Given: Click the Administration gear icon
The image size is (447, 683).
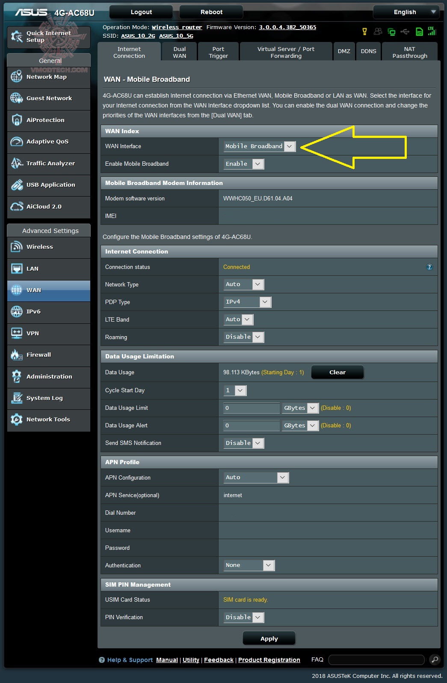Looking at the screenshot, I should [17, 376].
